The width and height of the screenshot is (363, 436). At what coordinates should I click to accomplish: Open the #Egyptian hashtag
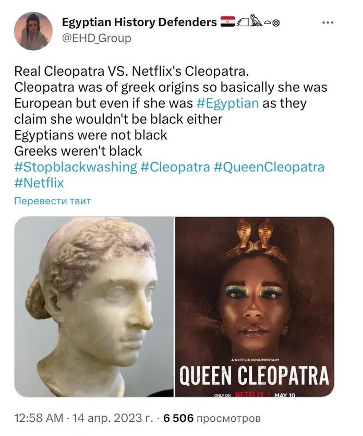[x=227, y=103]
